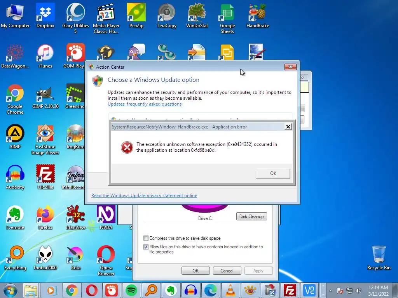
Task: Open My Computer desktop icon
Action: click(x=15, y=16)
